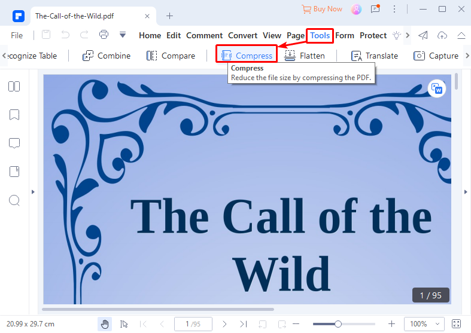The height and width of the screenshot is (333, 471).
Task: Go to the next page
Action: point(224,324)
